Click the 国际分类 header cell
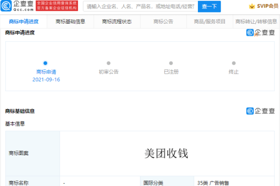The height and width of the screenshot is (186, 280). pos(167,181)
